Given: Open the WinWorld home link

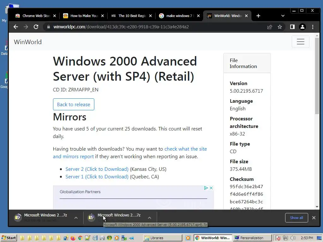Looking at the screenshot, I should tap(28, 42).
